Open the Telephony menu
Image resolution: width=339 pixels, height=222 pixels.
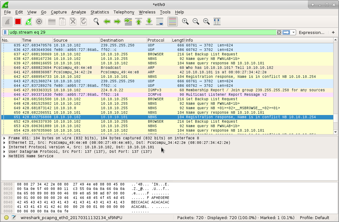coord(124,12)
